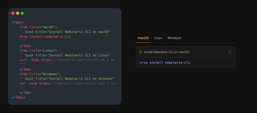Click the opening '<Tabs>' tag line
Viewport: 257px width, 113px height.
(18, 22)
